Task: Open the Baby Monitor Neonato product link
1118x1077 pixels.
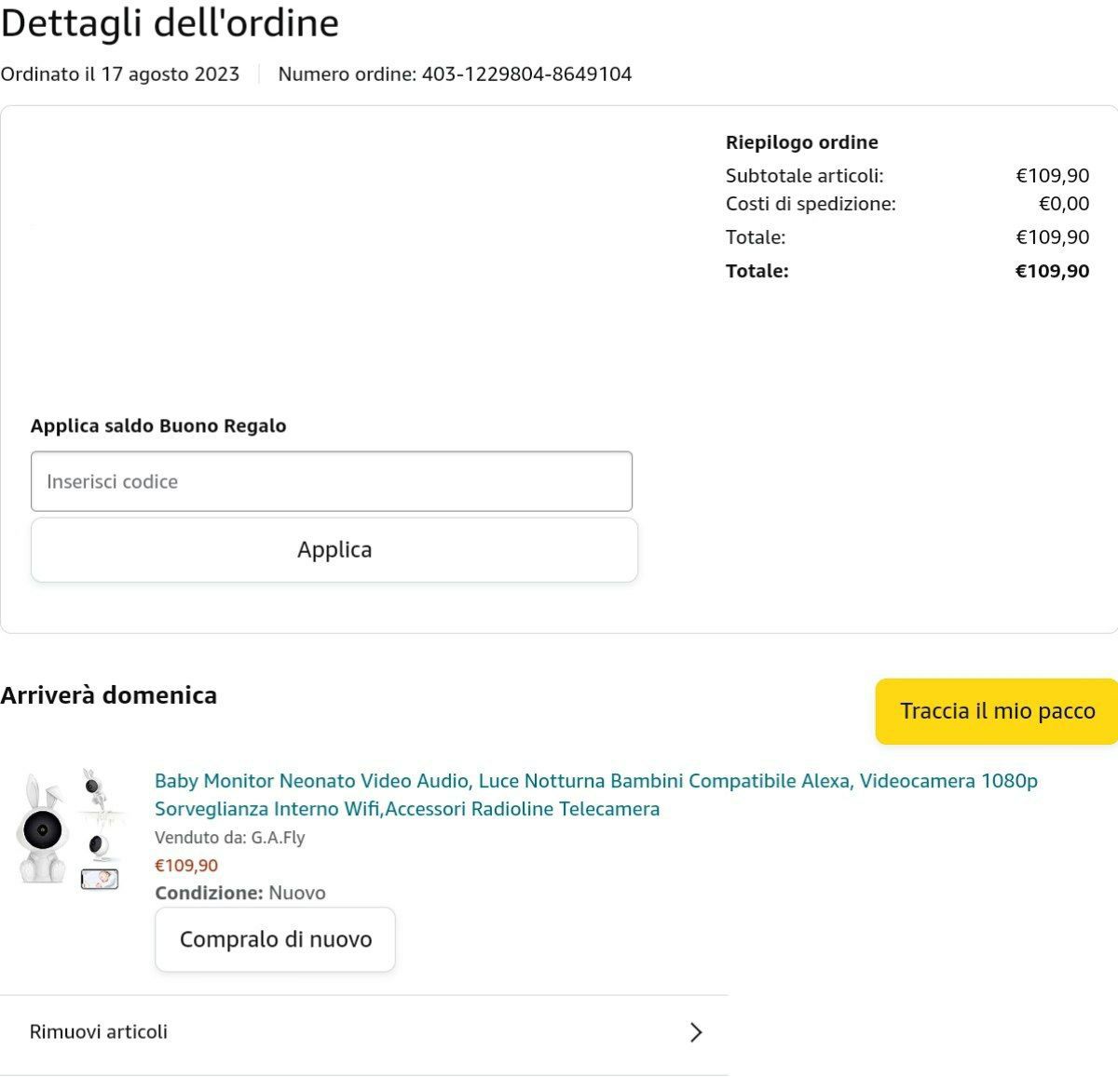Action: 595,794
